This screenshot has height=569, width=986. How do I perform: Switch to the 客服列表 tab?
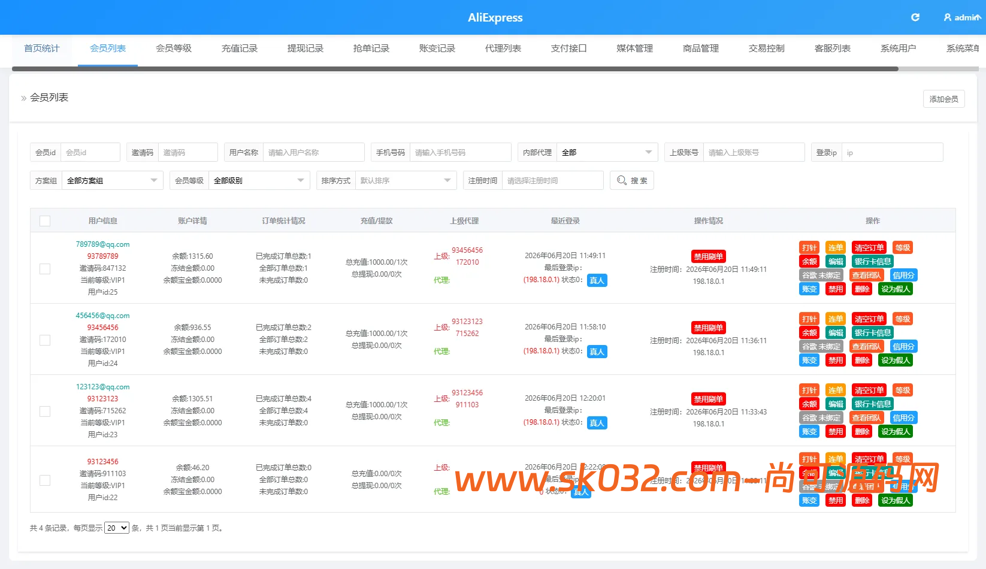point(833,49)
